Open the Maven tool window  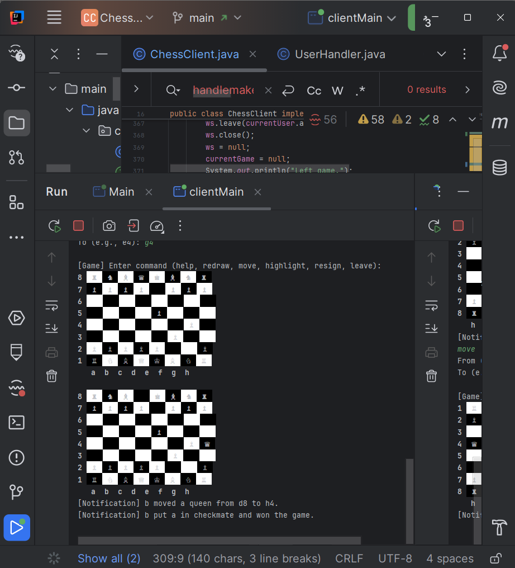(x=499, y=123)
